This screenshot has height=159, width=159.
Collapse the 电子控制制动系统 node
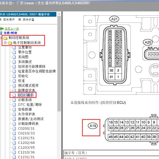pyautogui.click(x=5, y=43)
